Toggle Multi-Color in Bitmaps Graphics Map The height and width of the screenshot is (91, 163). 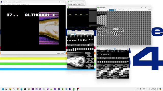point(89,34)
